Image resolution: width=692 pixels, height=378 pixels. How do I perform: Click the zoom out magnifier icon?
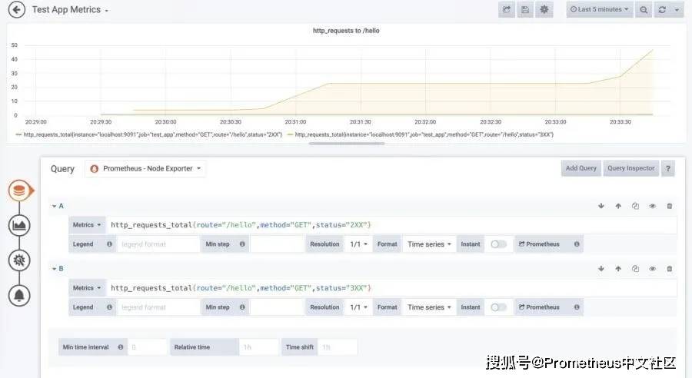pyautogui.click(x=644, y=10)
